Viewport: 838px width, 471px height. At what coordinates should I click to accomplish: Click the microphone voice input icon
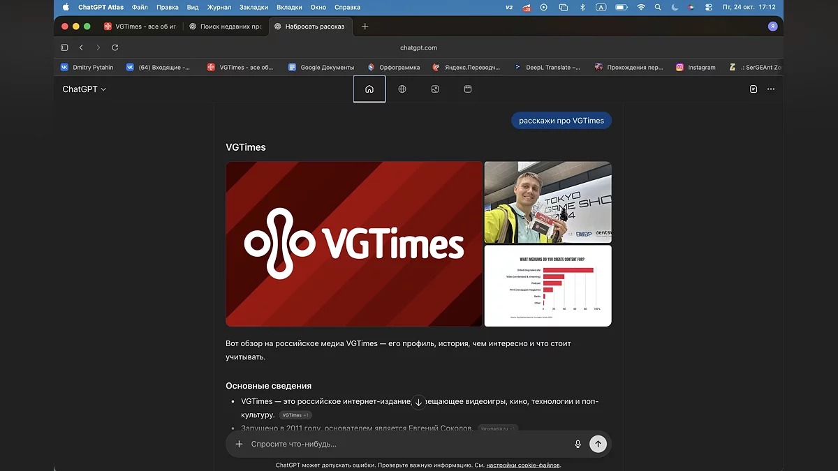click(x=578, y=444)
